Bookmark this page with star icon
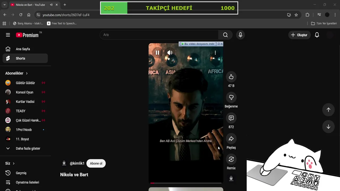 [296, 15]
